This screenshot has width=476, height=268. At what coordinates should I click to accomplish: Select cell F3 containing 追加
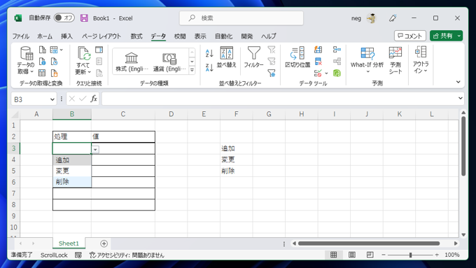237,148
